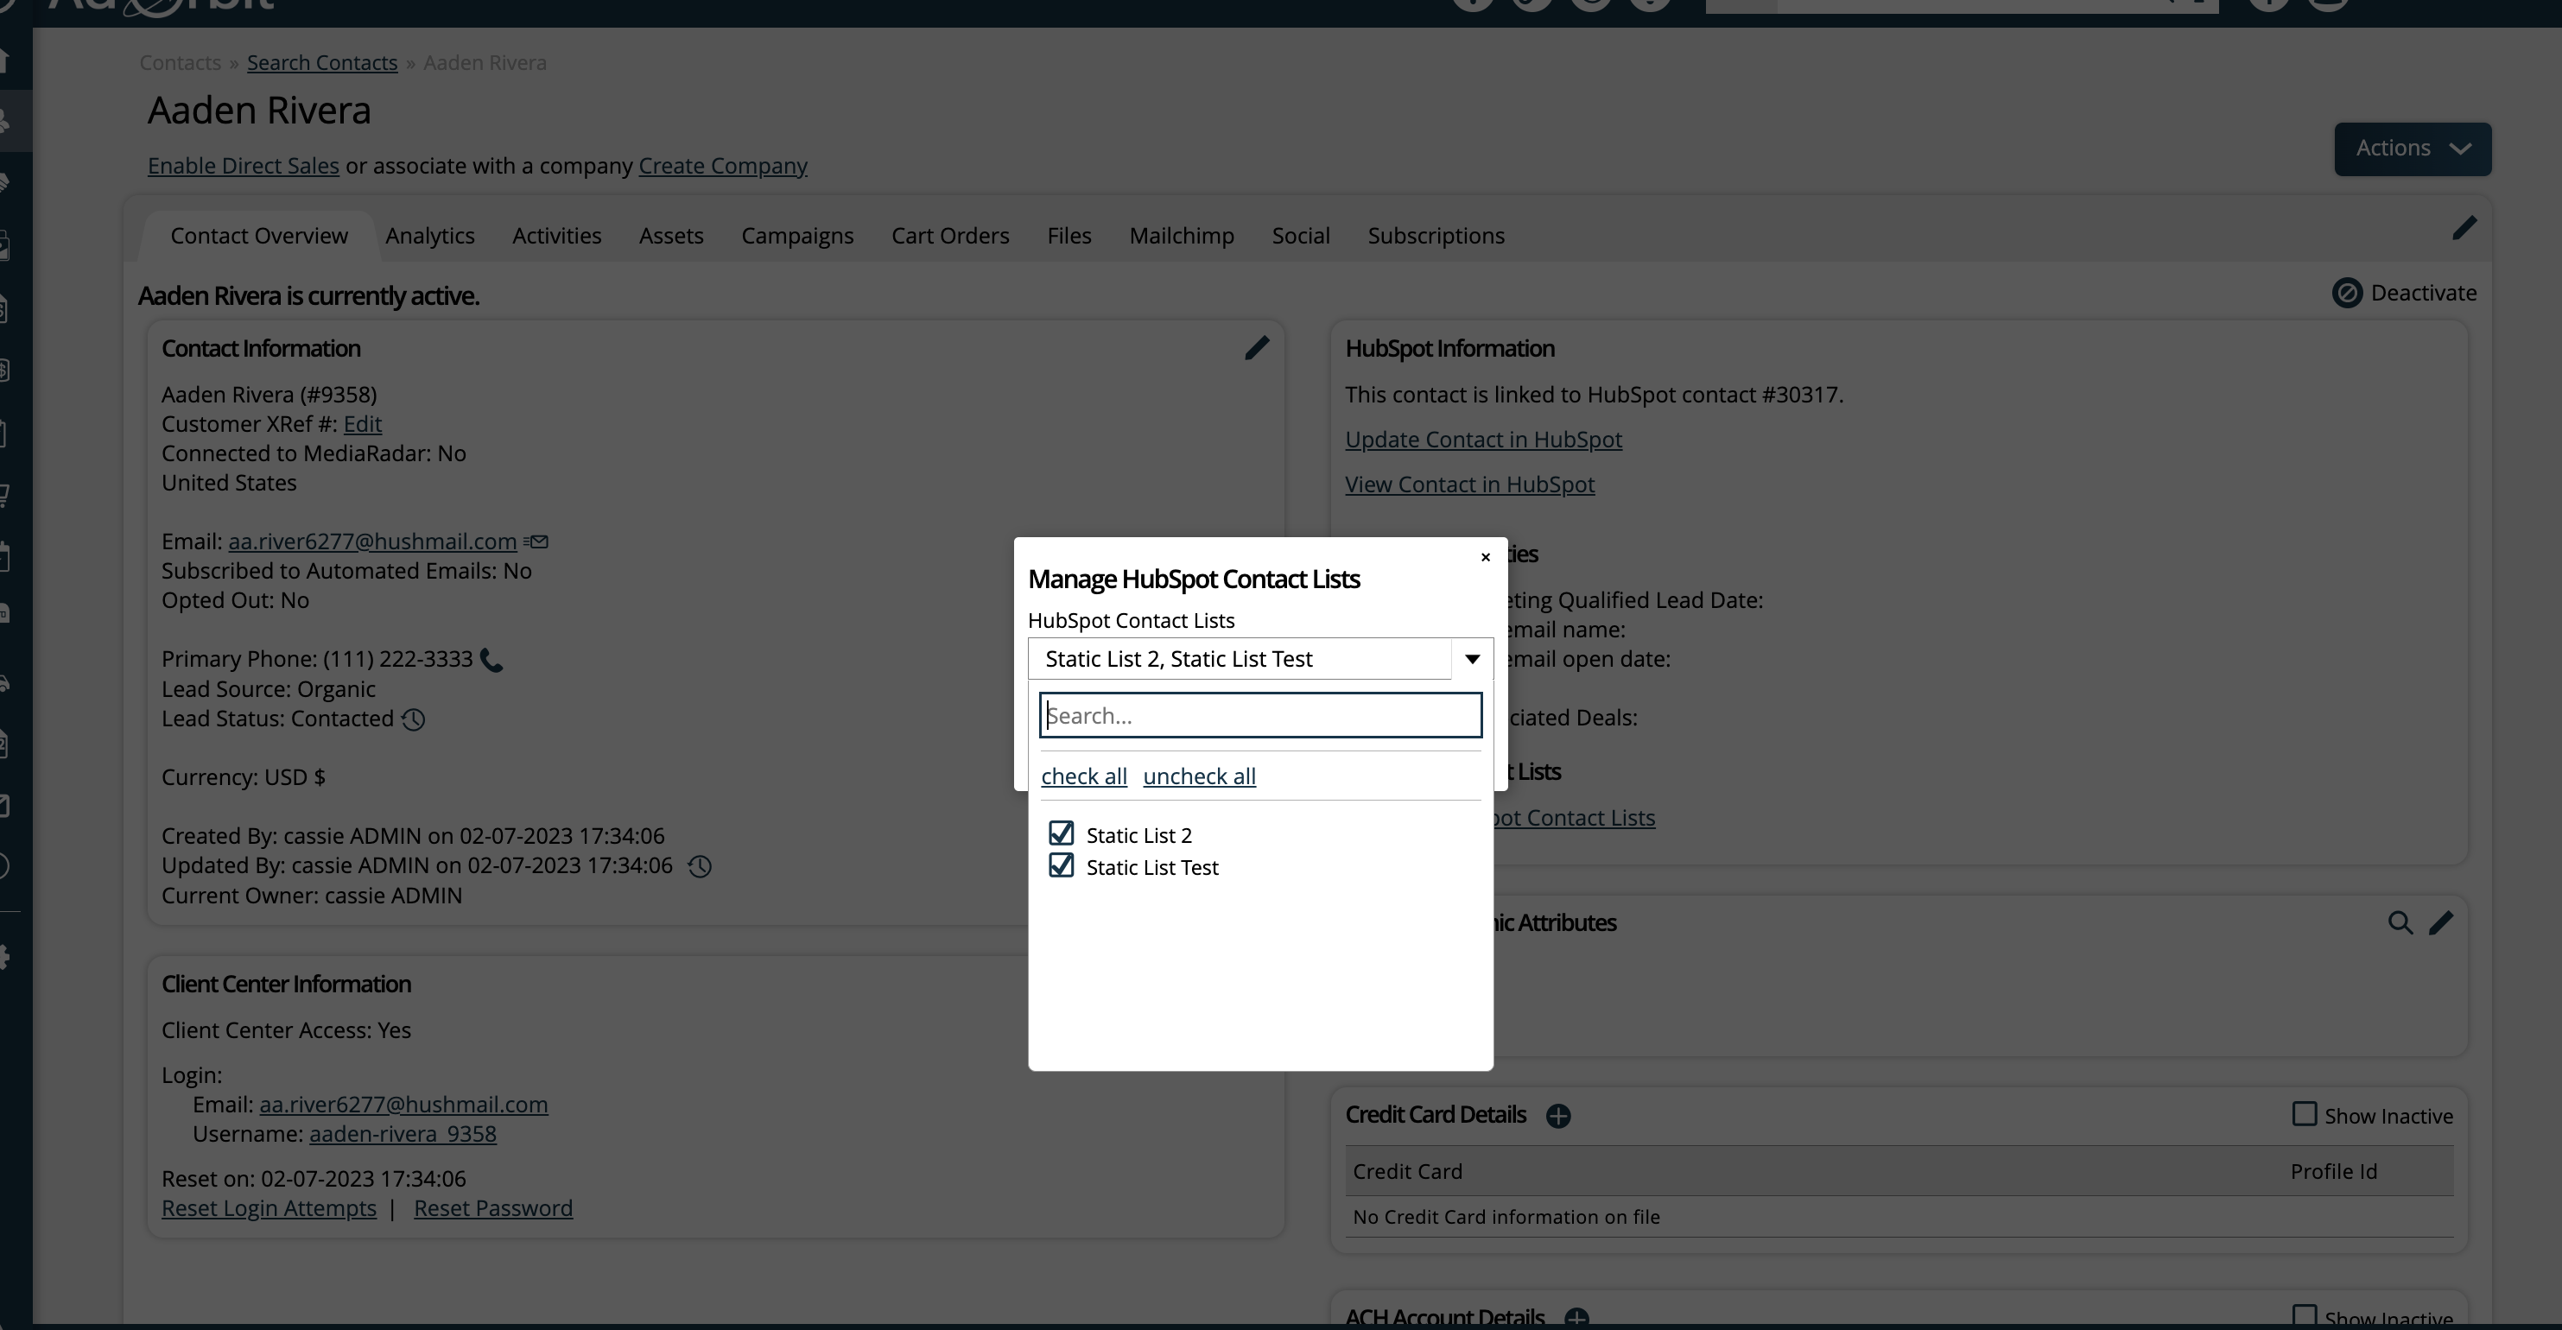Click the Manage HubSpot Contact Lists title
The width and height of the screenshot is (2562, 1330).
click(1194, 579)
